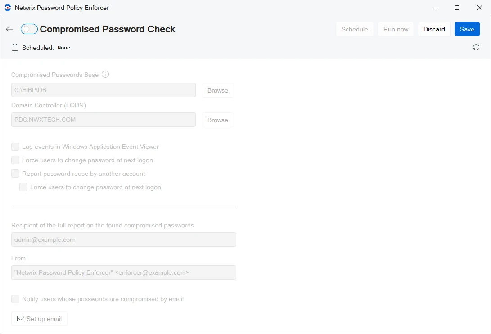Click the From sender address field
Screen dimensions: 491x334
tap(123, 272)
